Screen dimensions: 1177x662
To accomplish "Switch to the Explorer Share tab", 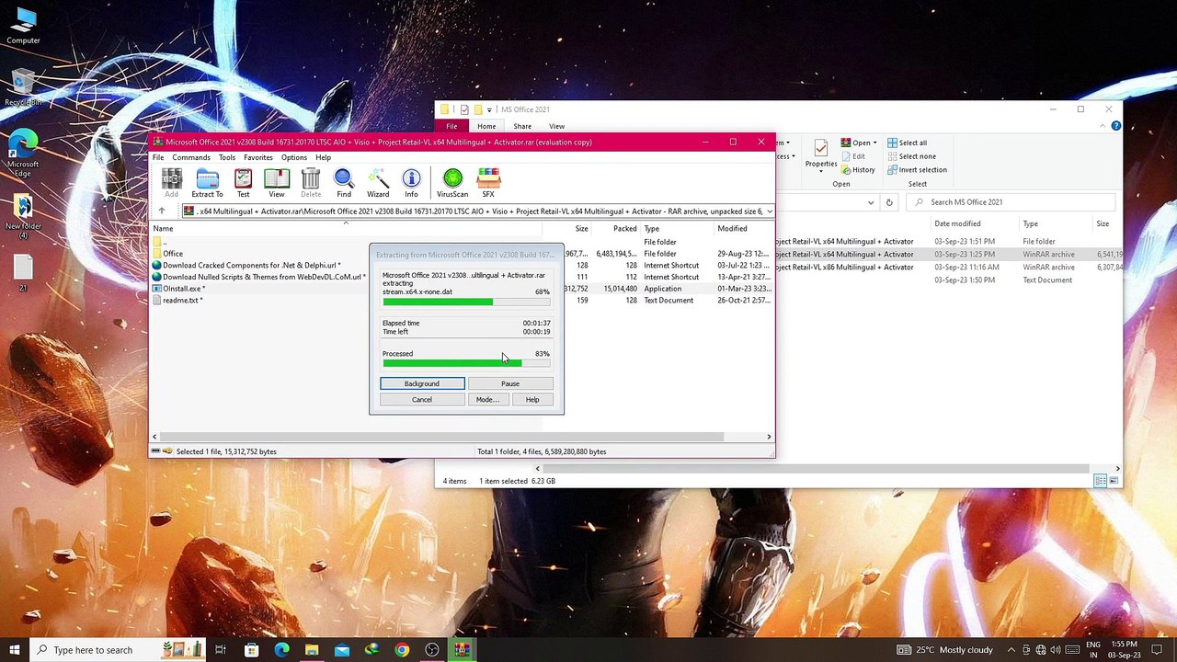I will point(522,126).
